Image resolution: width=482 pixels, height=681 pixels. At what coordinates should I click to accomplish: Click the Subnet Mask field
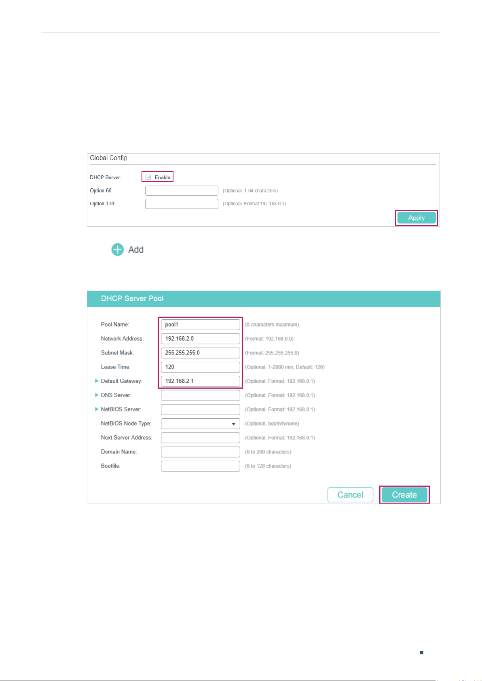coord(201,353)
